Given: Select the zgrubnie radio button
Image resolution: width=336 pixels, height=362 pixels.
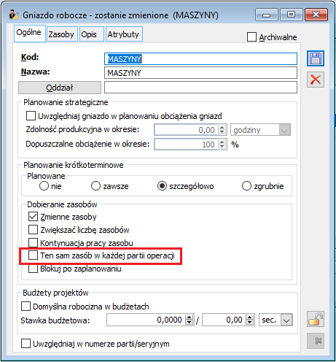Looking at the screenshot, I should [x=246, y=186].
